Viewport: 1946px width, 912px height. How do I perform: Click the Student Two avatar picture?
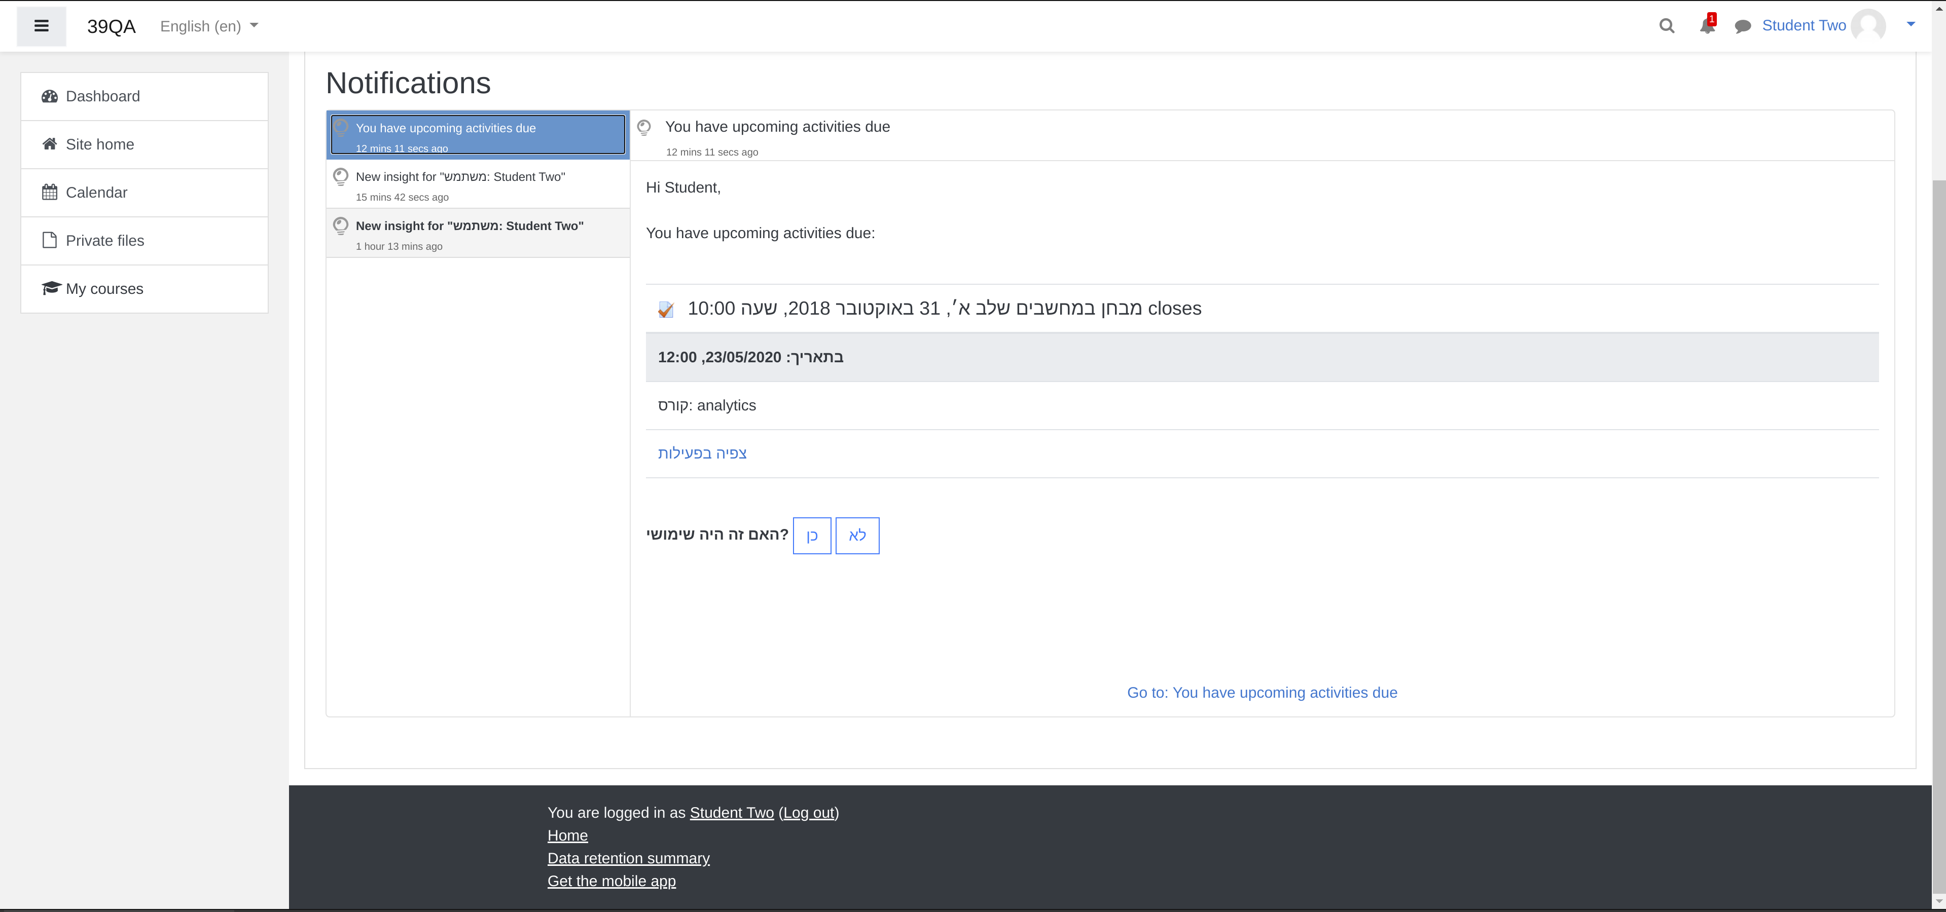tap(1868, 26)
